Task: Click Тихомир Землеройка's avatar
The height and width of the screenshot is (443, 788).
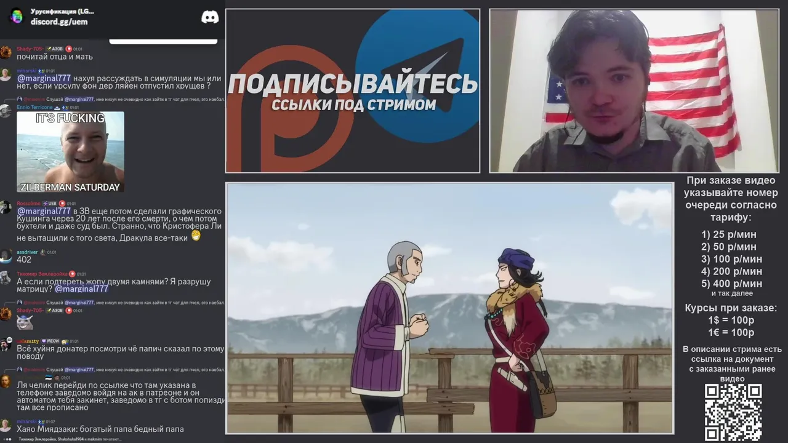Action: 6,277
